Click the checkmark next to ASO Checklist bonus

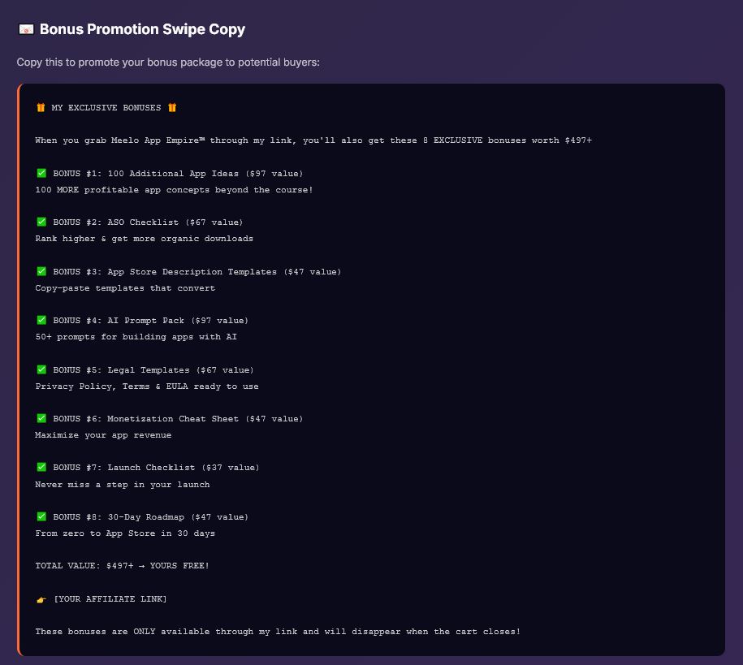pos(41,222)
